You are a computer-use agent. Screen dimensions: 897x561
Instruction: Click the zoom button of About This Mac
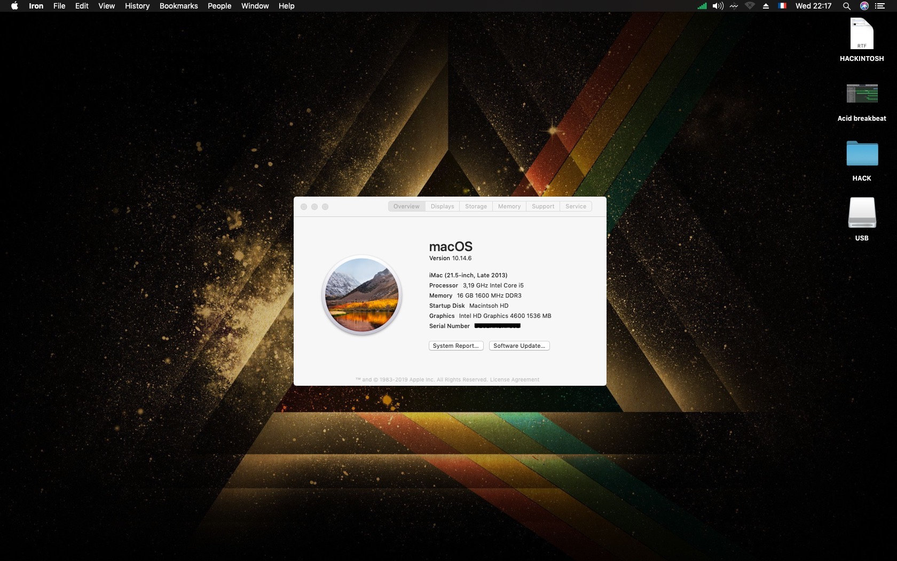click(x=325, y=207)
